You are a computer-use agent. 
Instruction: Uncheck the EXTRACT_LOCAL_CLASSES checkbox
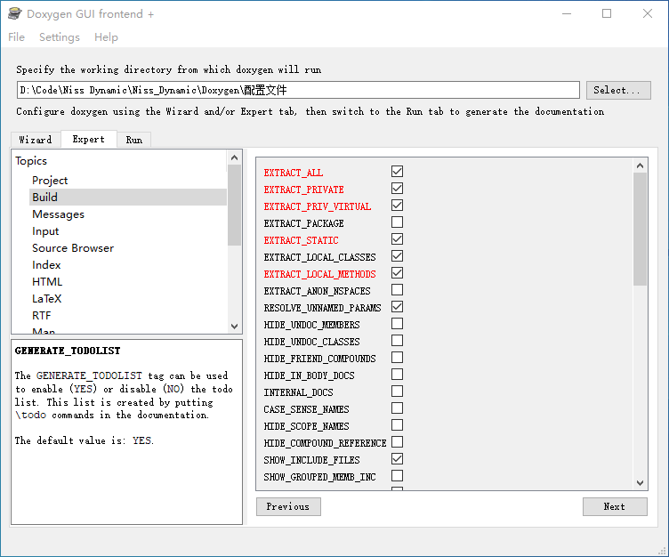(x=397, y=255)
